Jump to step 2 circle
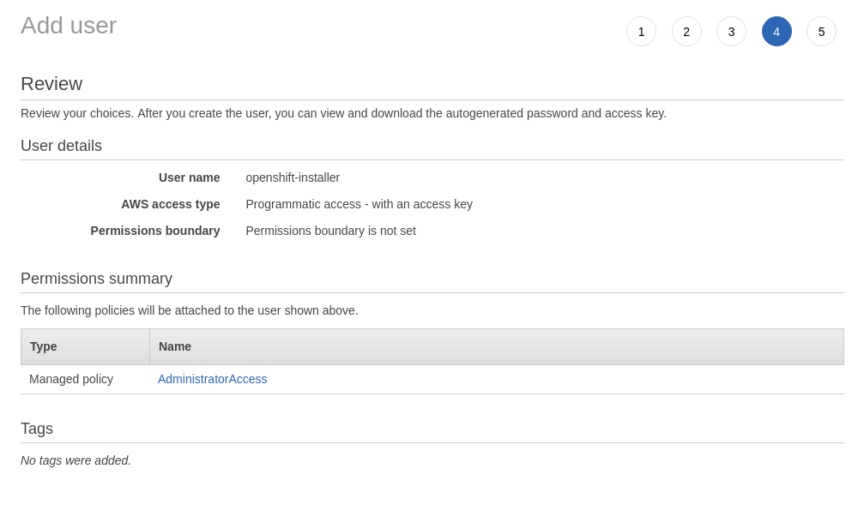 pyautogui.click(x=686, y=32)
